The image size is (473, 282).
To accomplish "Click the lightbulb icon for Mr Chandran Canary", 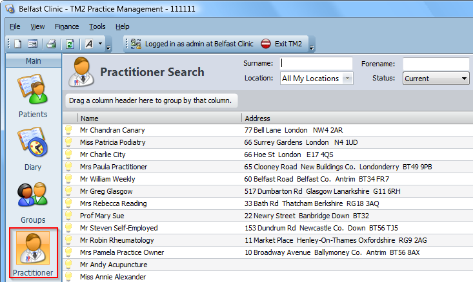I will pos(68,129).
